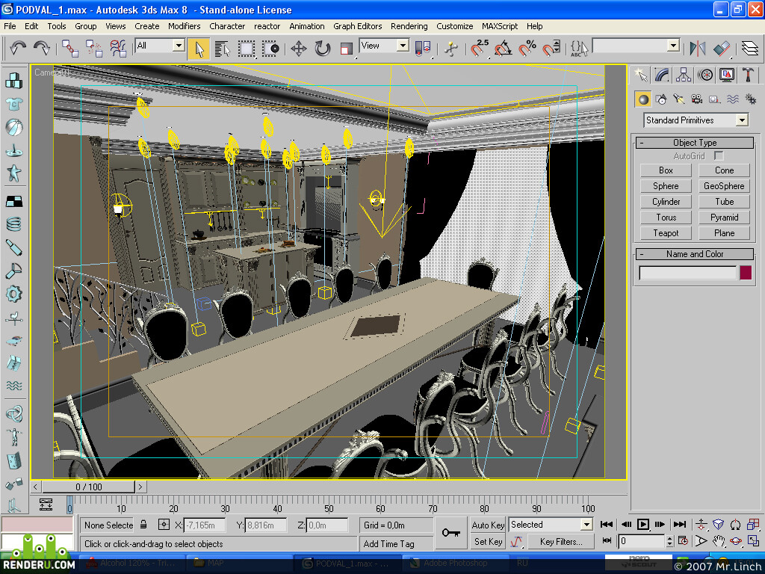Toggle Auto Key animation mode
765x574 pixels.
click(488, 525)
